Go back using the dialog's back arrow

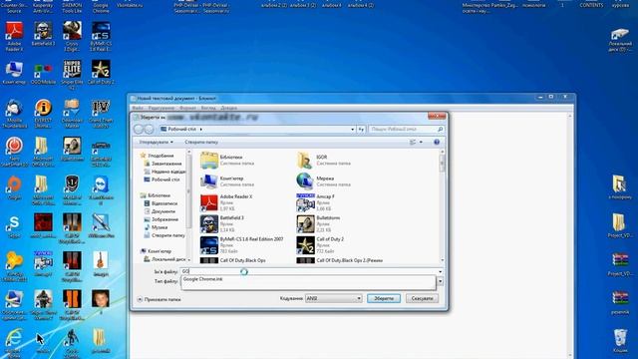(x=139, y=129)
